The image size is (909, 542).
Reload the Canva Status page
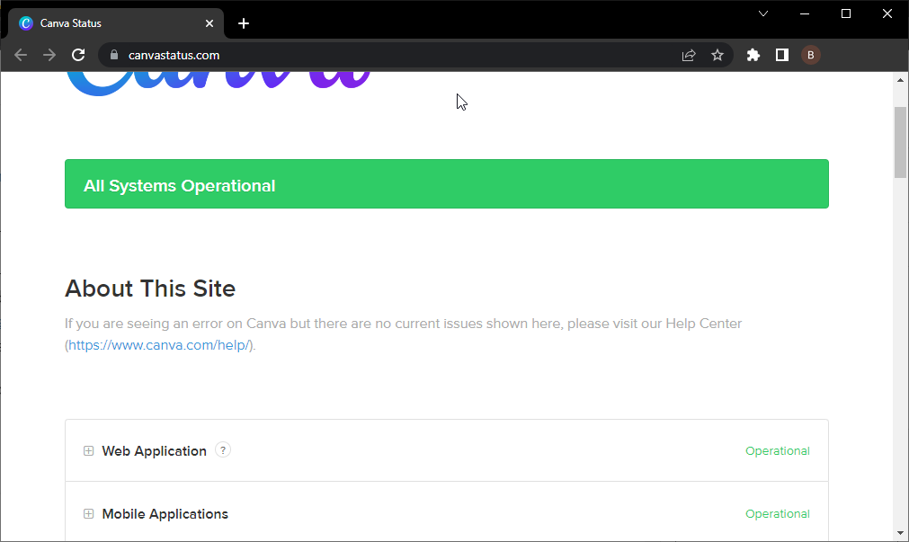78,55
